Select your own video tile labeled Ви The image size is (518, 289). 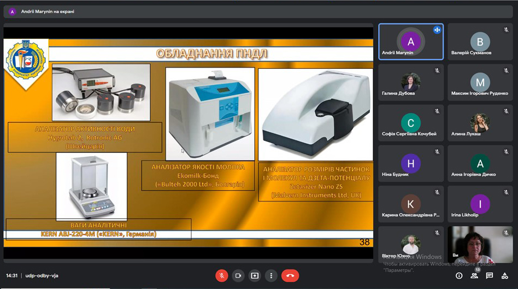(x=480, y=245)
